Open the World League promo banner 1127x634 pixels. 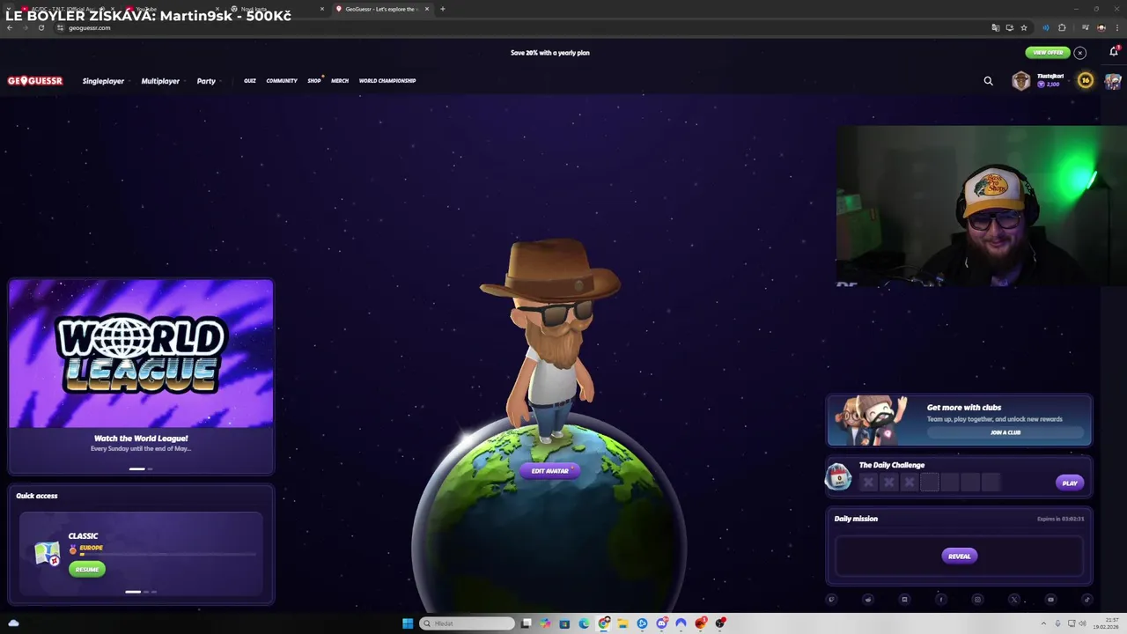(x=141, y=354)
